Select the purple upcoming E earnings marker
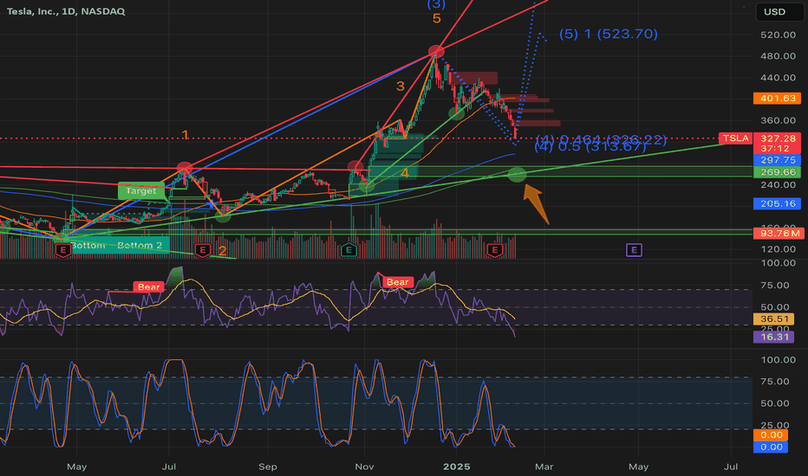The height and width of the screenshot is (476, 808). 634,250
